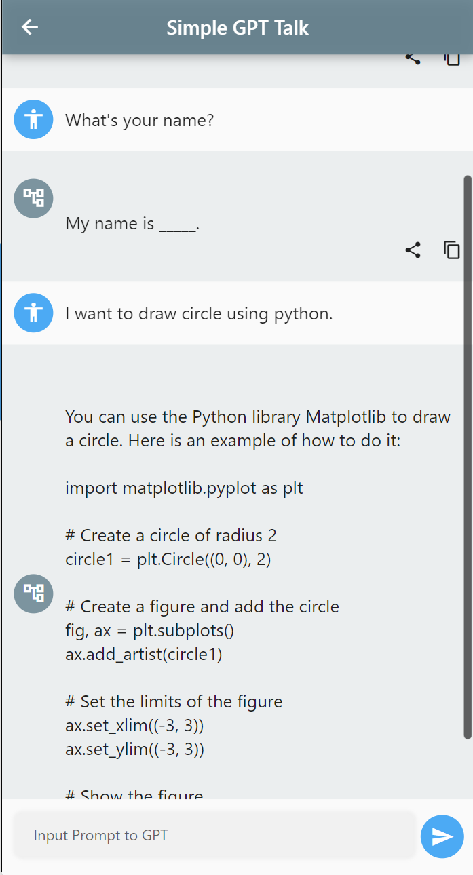This screenshot has height=875, width=473.
Task: Tap partially hidden copy icon under header
Action: 452,60
